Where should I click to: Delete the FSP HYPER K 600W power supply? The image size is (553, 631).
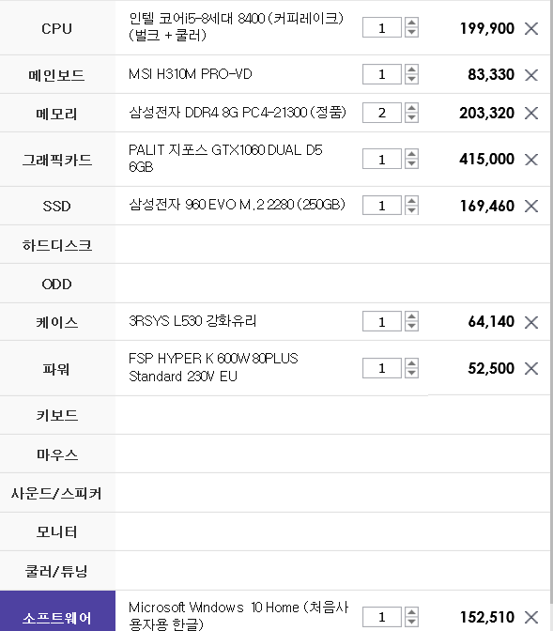point(531,368)
